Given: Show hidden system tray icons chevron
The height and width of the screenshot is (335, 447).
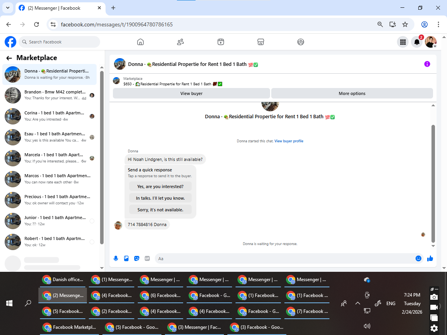Looking at the screenshot, I should pyautogui.click(x=357, y=303).
